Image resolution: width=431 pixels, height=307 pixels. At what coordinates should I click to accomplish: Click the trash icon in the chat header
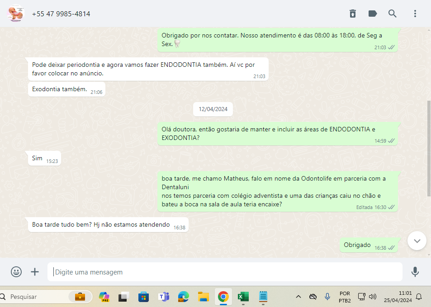click(353, 14)
